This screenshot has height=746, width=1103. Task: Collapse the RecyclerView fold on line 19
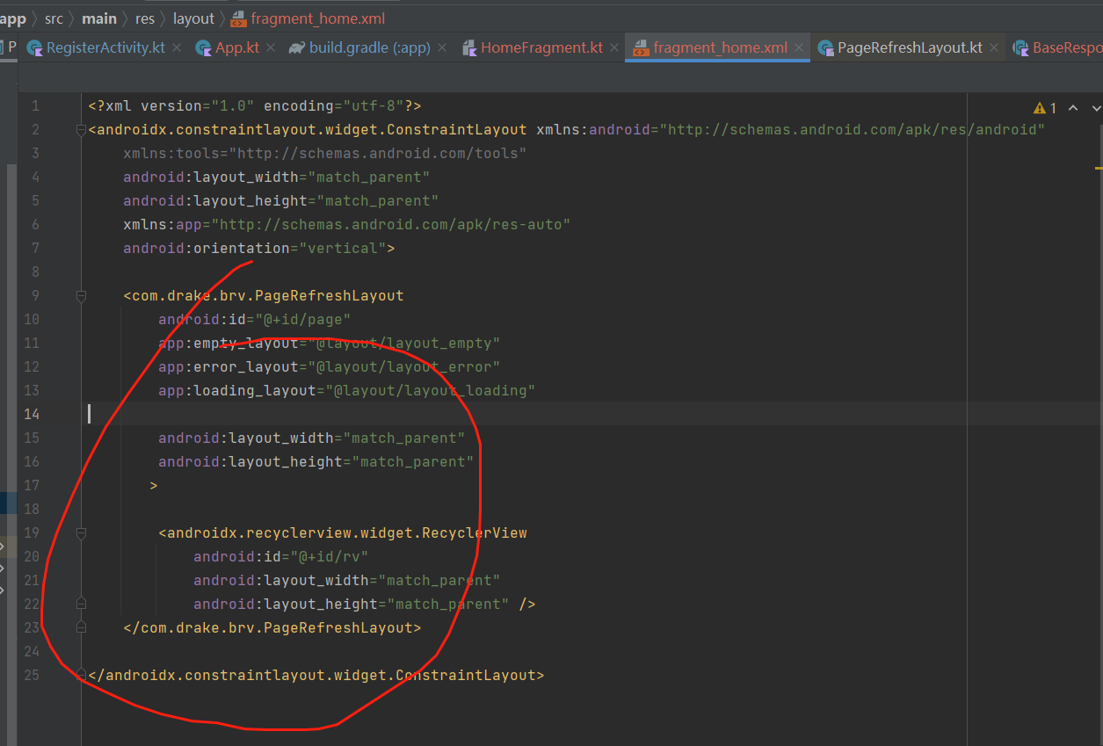80,532
